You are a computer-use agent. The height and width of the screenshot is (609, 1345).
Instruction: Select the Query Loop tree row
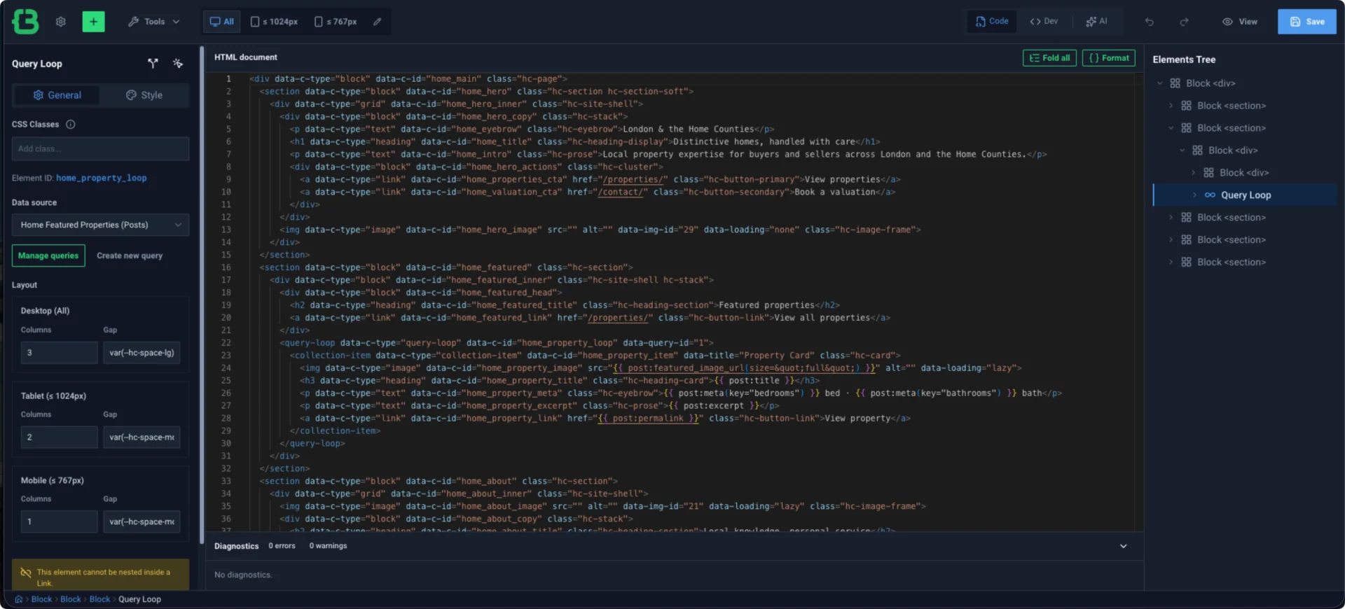click(1245, 195)
